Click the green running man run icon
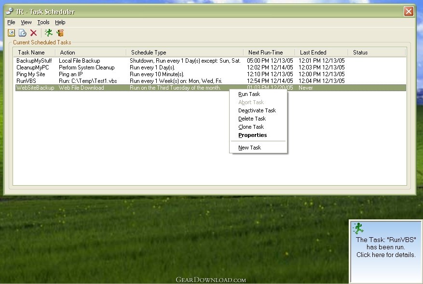 click(49, 33)
